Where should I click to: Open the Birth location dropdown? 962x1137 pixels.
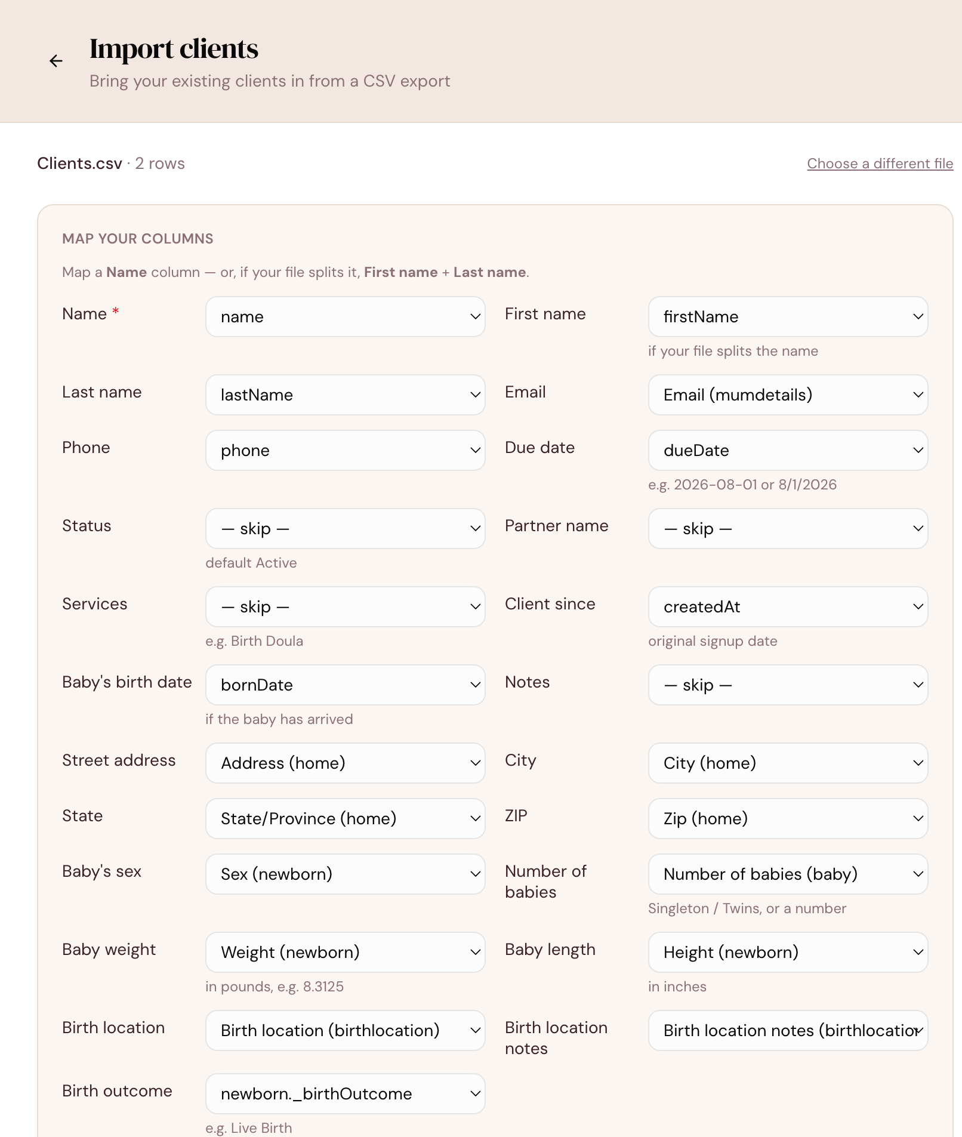click(x=346, y=1031)
